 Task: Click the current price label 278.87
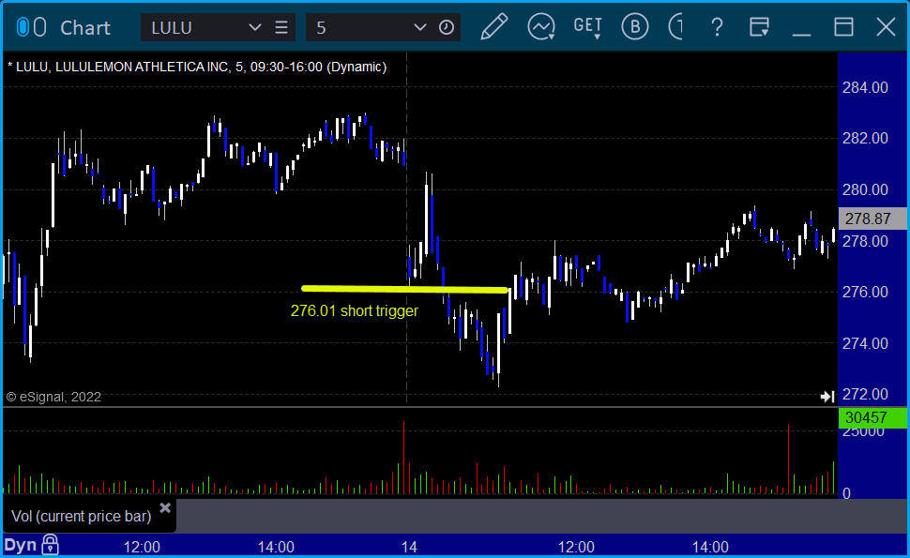[x=872, y=219]
